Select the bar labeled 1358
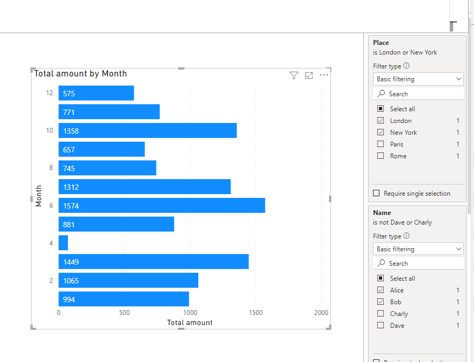This screenshot has width=474, height=362. (147, 130)
